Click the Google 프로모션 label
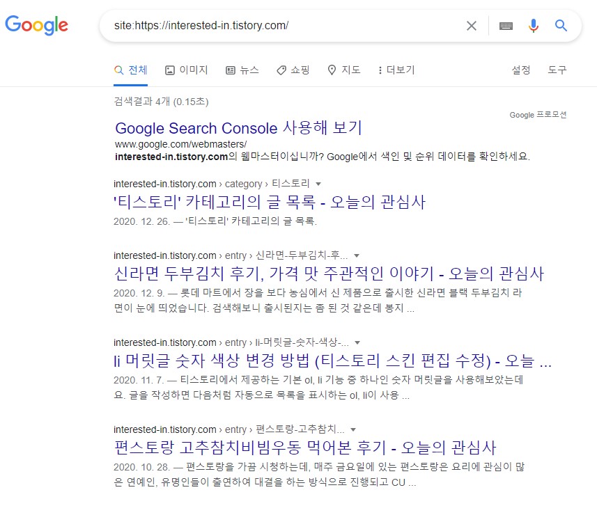 pyautogui.click(x=538, y=115)
